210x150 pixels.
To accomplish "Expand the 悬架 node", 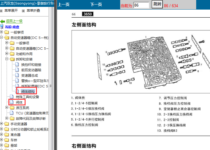I will (x=1, y=145).
